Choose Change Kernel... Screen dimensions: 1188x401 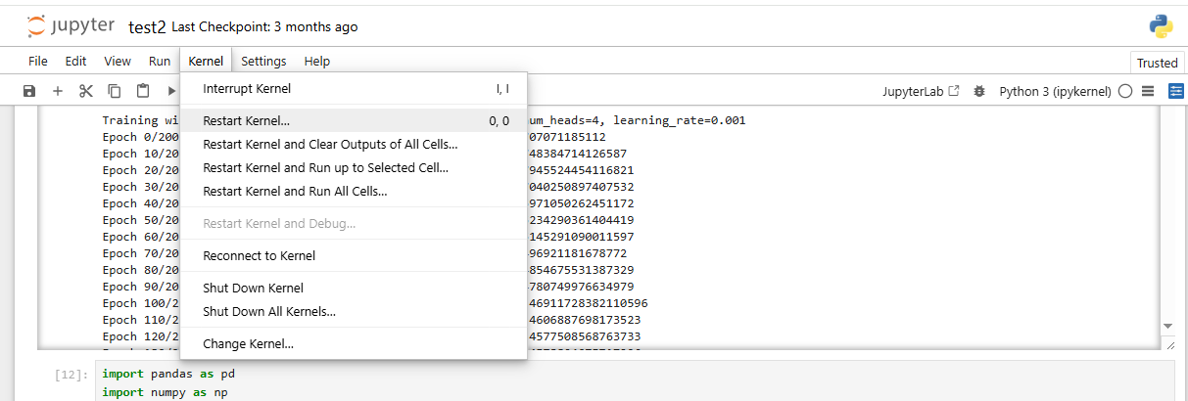click(354, 344)
